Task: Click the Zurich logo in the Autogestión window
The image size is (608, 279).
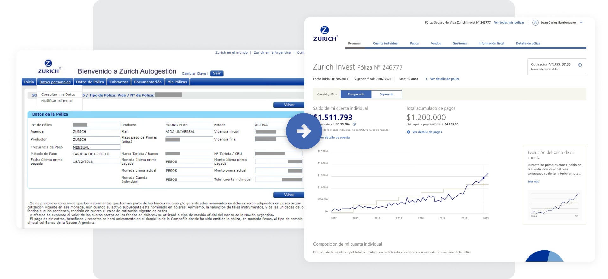Action: [49, 67]
